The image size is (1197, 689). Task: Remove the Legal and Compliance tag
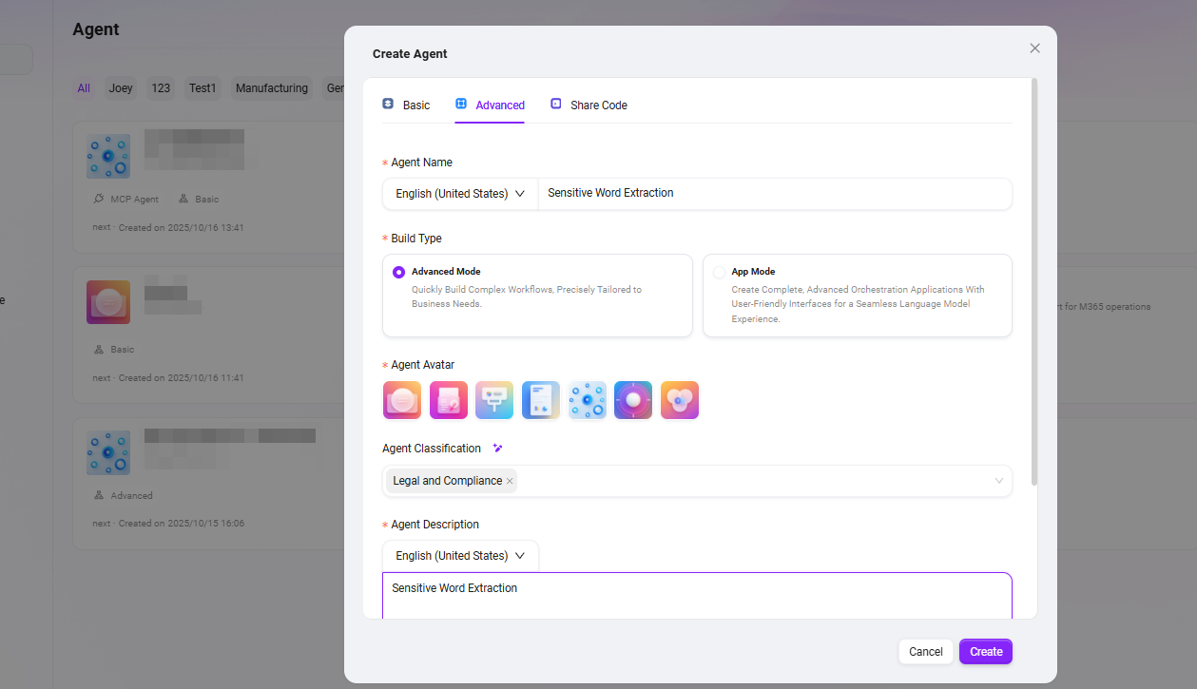510,481
